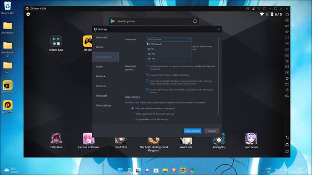The width and height of the screenshot is (312, 175).
Task: Enable vertical sync checkbox
Action: click(147, 66)
